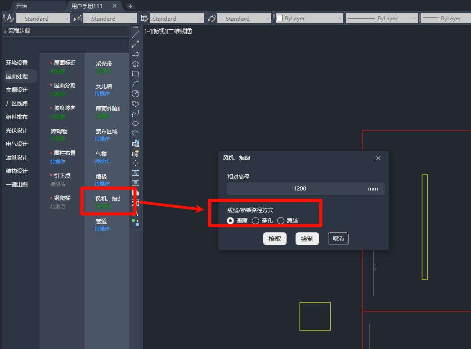471x349 pixels.
Task: Click the Text Style icon
Action: click(x=10, y=18)
